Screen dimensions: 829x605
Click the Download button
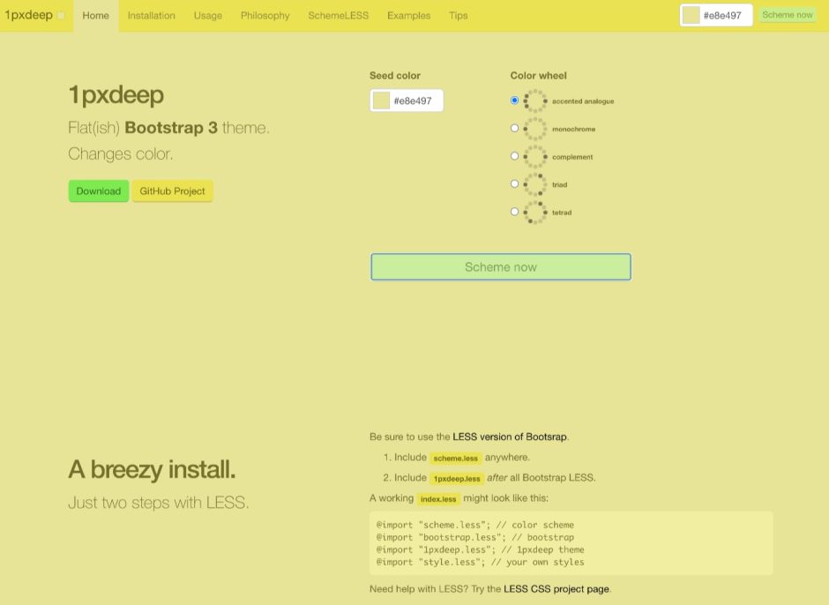pos(98,190)
